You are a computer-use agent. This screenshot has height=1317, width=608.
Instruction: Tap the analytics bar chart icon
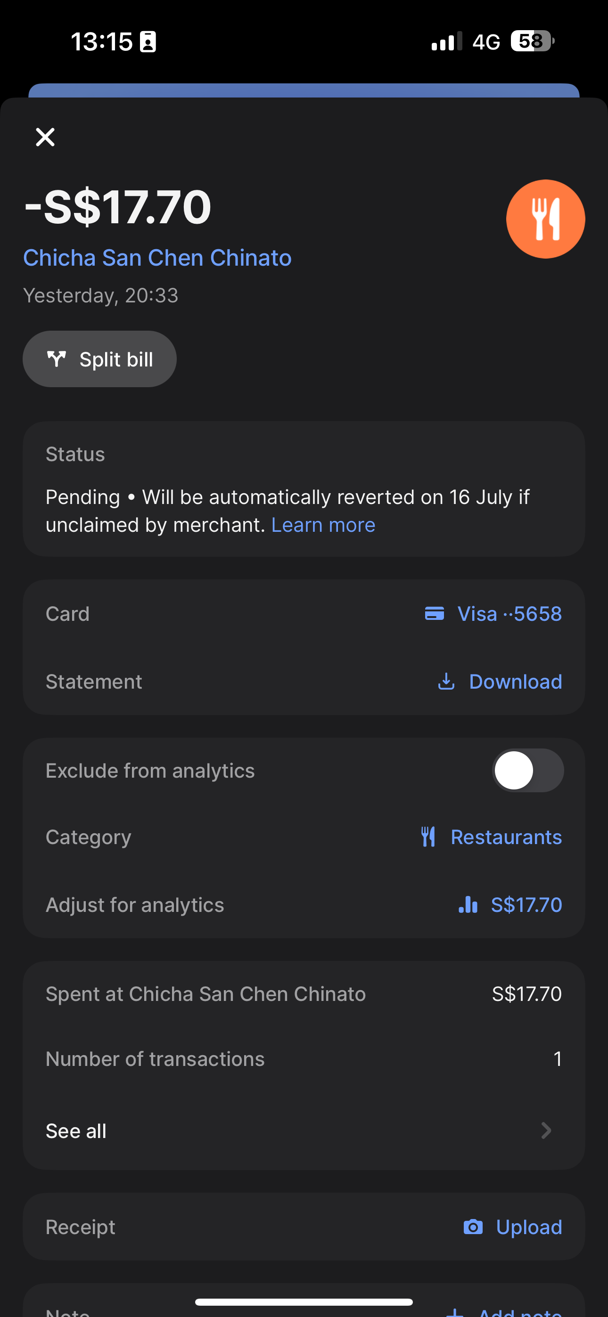tap(468, 905)
